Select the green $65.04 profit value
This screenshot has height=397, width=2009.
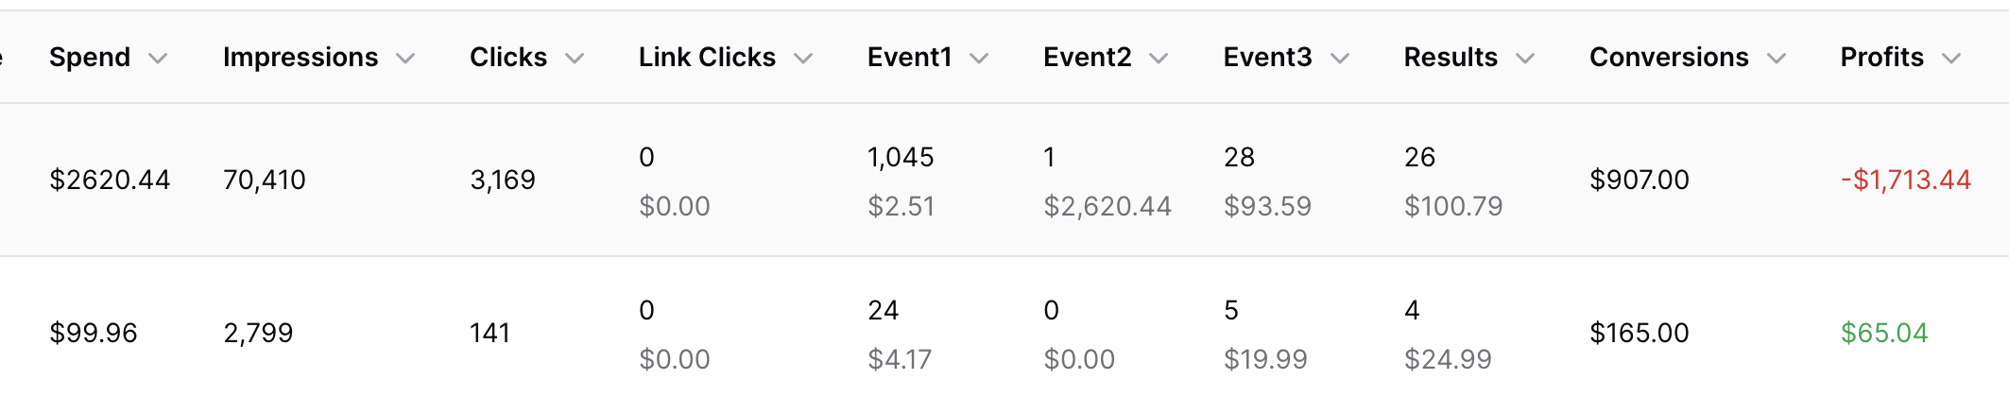1883,333
